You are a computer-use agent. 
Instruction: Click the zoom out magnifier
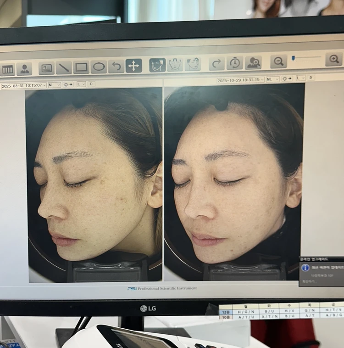pos(278,61)
